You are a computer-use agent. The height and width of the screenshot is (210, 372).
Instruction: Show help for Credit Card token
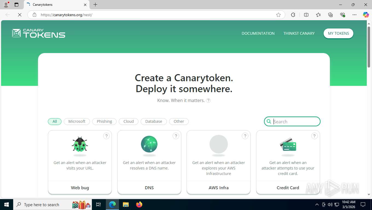tap(315, 136)
